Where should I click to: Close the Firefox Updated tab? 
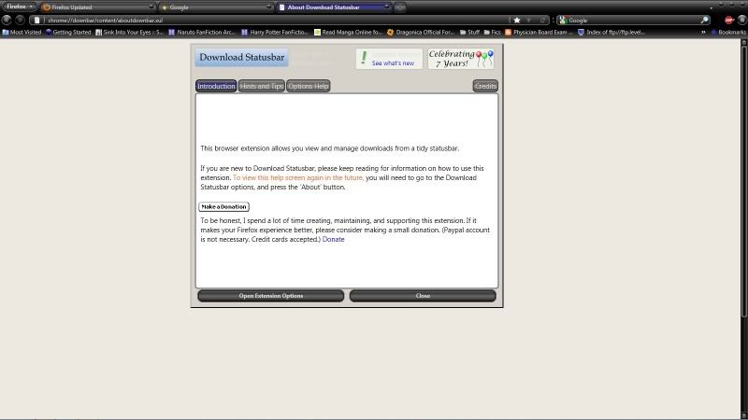click(x=151, y=7)
